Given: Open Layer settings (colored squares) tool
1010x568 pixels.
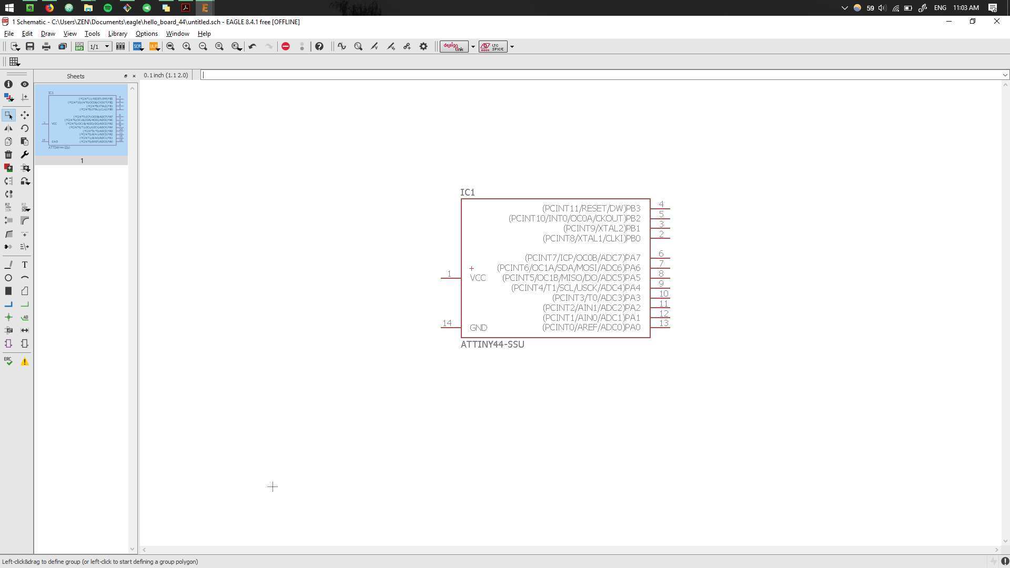Looking at the screenshot, I should click(8, 97).
